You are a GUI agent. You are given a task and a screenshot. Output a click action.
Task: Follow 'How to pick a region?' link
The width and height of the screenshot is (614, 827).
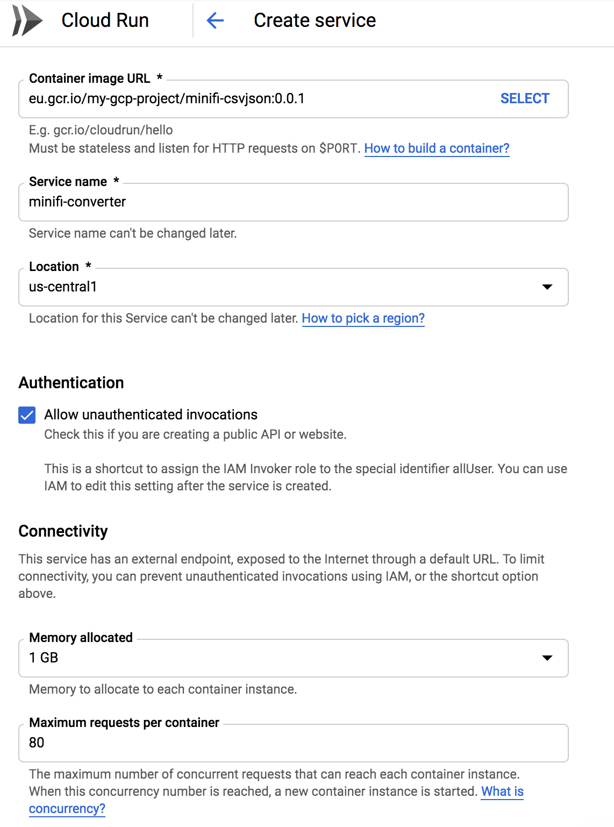click(x=363, y=318)
